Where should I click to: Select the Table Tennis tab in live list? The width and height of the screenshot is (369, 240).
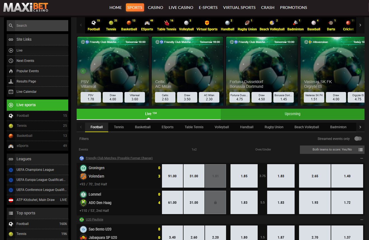pyautogui.click(x=194, y=127)
